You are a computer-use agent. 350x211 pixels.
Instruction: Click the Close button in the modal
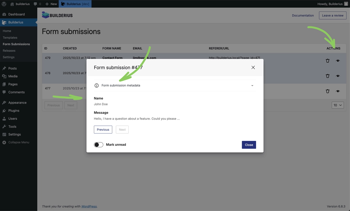click(249, 144)
